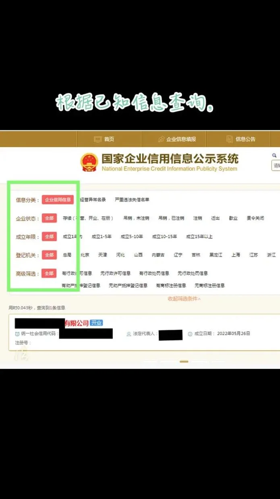Filter by 存续（在营、开业、在册）status

click(x=88, y=218)
